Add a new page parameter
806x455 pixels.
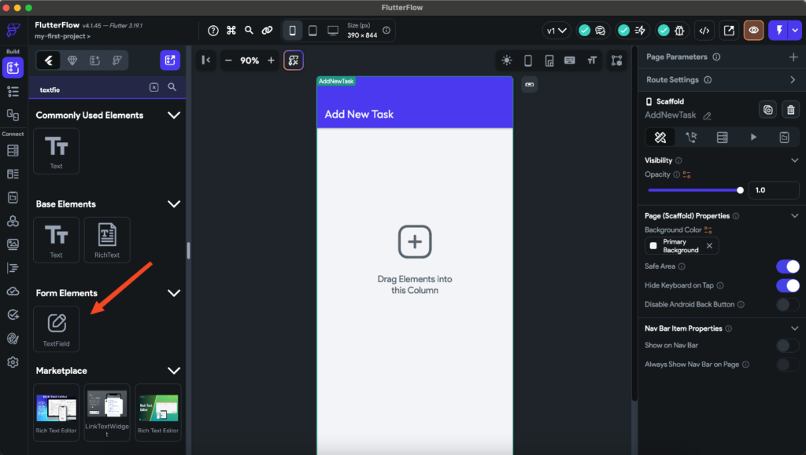coord(793,57)
